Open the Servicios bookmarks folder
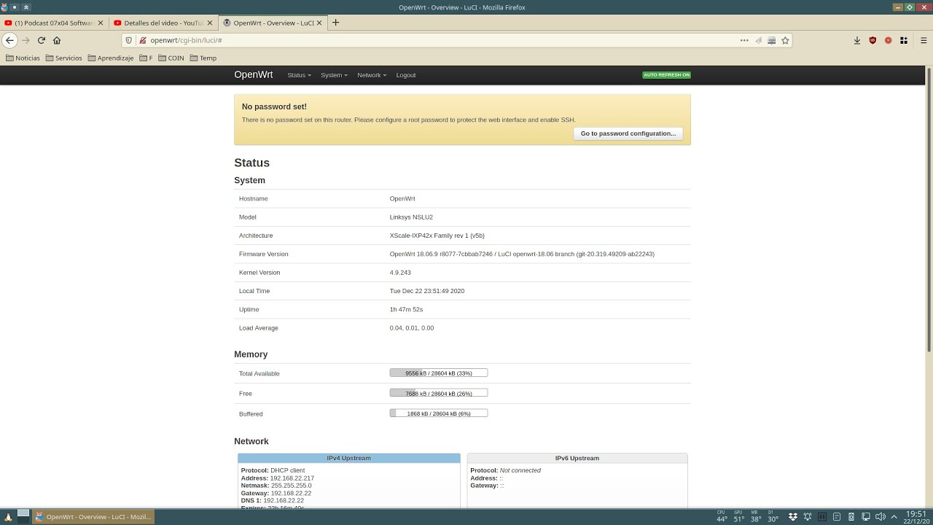 63,58
